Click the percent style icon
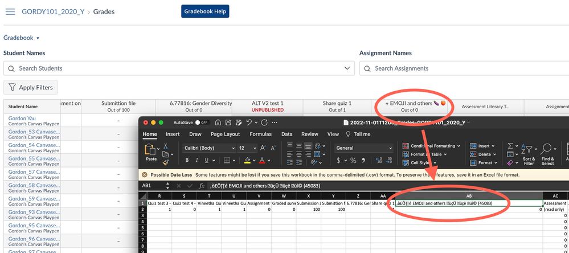 pyautogui.click(x=353, y=160)
